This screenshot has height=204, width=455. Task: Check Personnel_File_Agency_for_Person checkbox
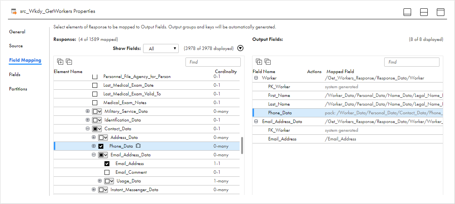(95, 76)
